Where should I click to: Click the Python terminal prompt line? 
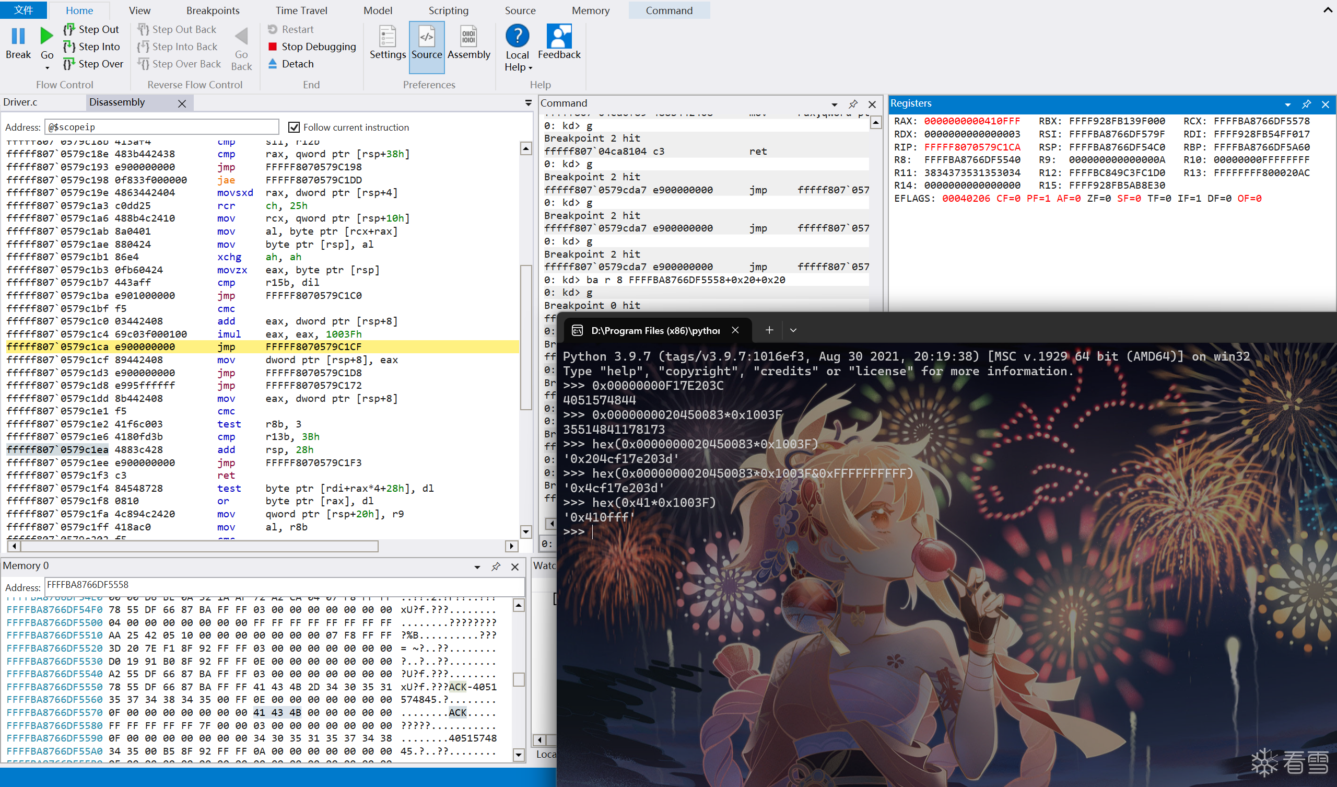click(578, 531)
